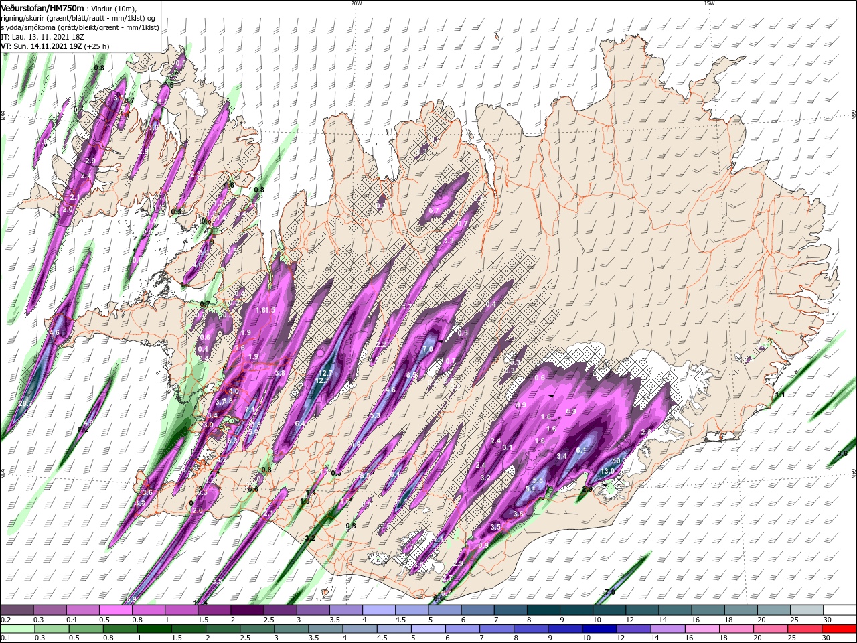This screenshot has width=857, height=643.
Task: Select the pale green 0.1 rain legend swatch
Action: coord(17,629)
